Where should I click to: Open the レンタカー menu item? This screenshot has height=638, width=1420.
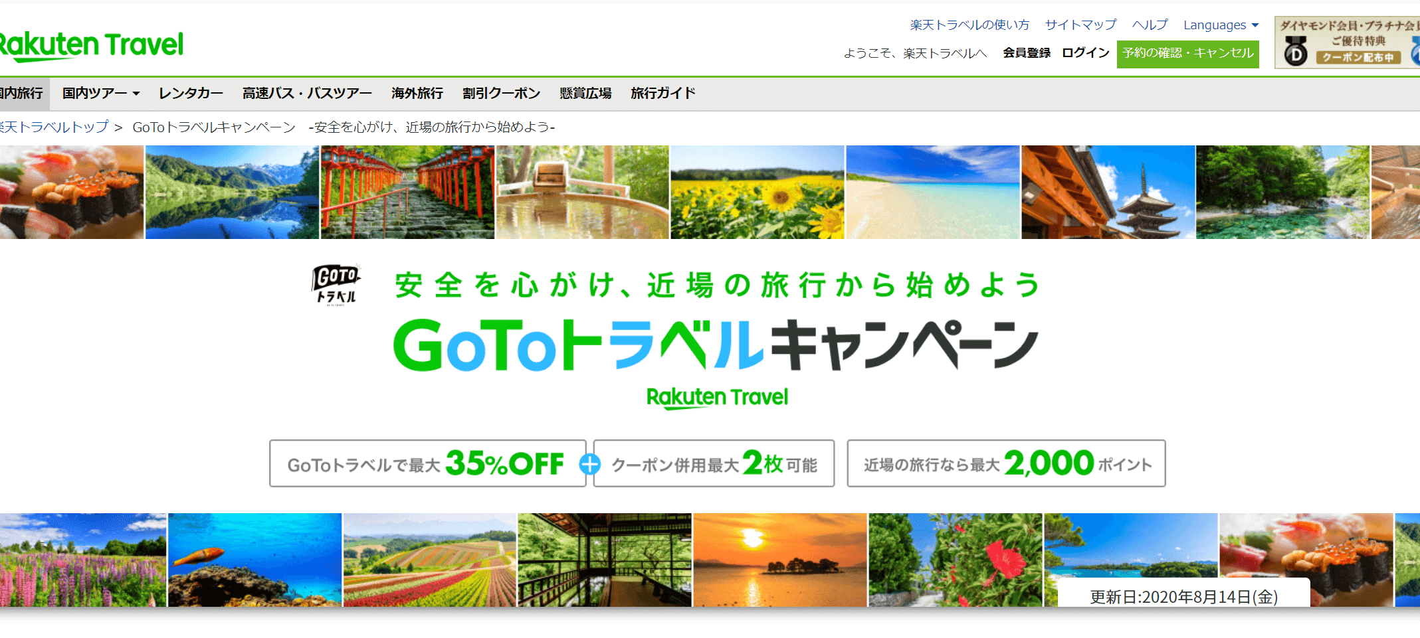(191, 94)
